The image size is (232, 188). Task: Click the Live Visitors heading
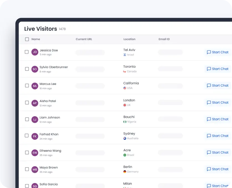tap(40, 29)
